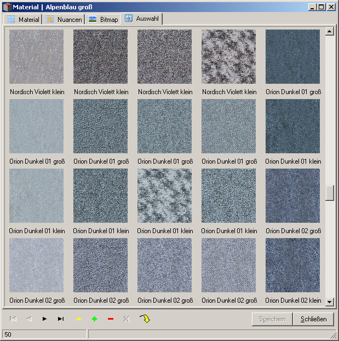Jump to the first record
The width and height of the screenshot is (339, 341).
pos(13,319)
